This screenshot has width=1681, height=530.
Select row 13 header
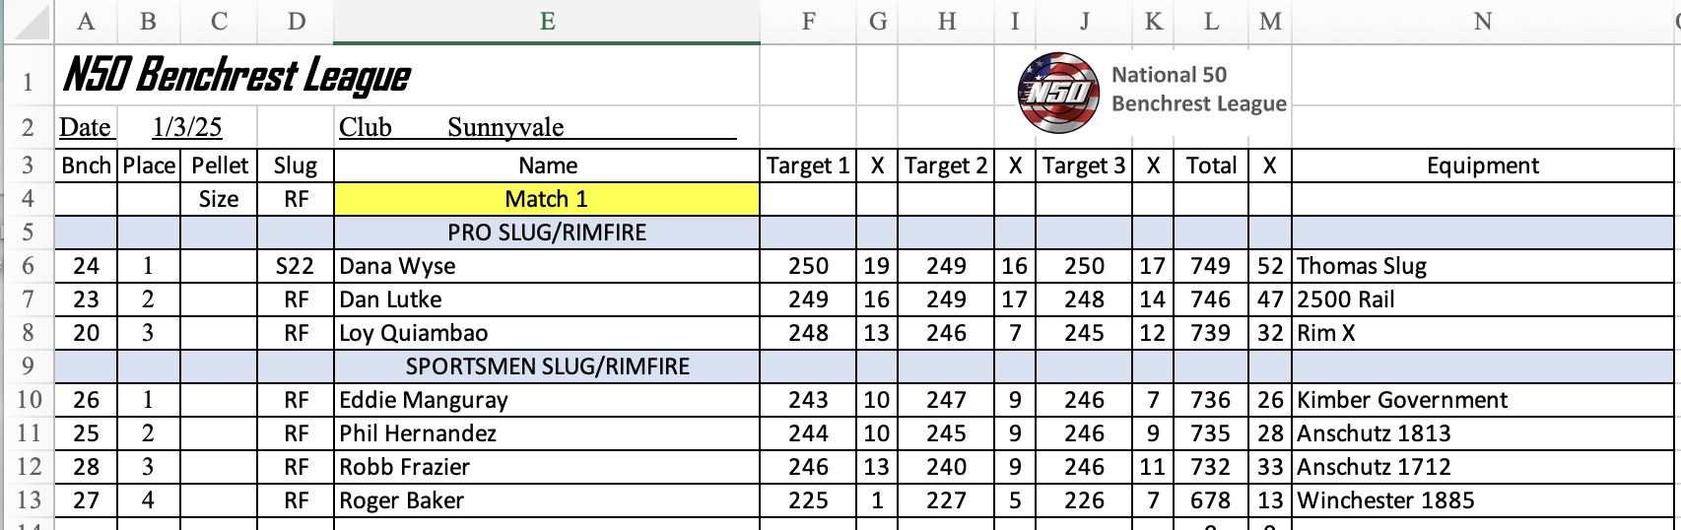[28, 500]
